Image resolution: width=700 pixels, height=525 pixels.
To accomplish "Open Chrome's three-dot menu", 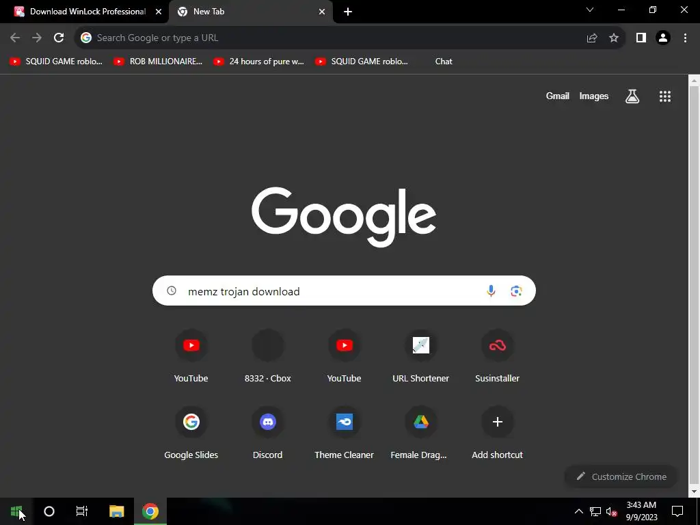I will (685, 38).
